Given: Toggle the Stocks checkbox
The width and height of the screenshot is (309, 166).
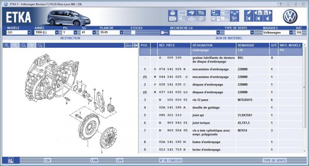Looking at the screenshot, I should click(x=133, y=32).
